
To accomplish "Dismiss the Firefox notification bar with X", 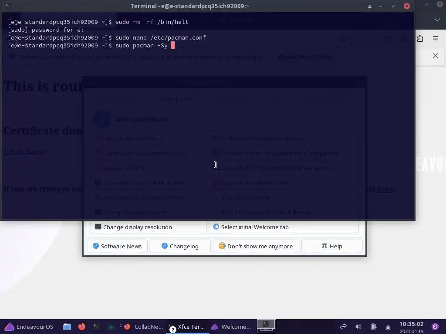I will point(436,56).
